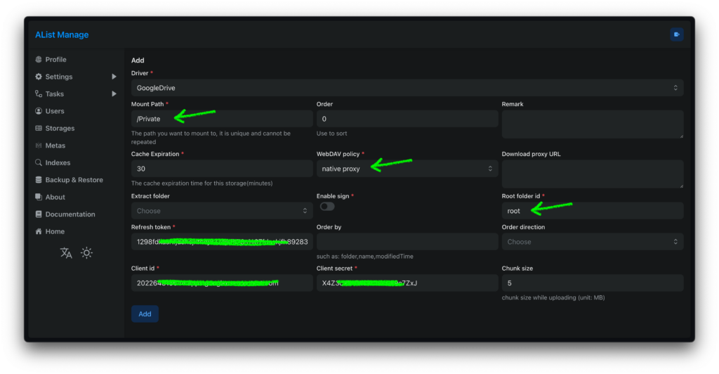Click the Users icon in sidebar

pyautogui.click(x=39, y=111)
